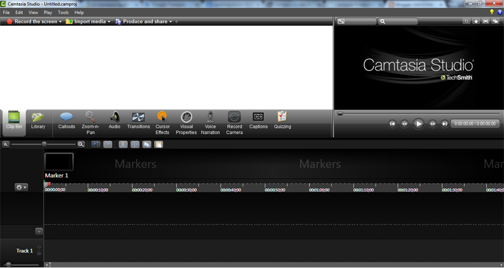Jump to previous clip in preview
This screenshot has height=268, width=504.
click(392, 123)
